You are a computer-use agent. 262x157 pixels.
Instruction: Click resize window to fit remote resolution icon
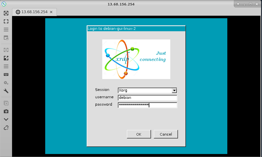coord(6,13)
